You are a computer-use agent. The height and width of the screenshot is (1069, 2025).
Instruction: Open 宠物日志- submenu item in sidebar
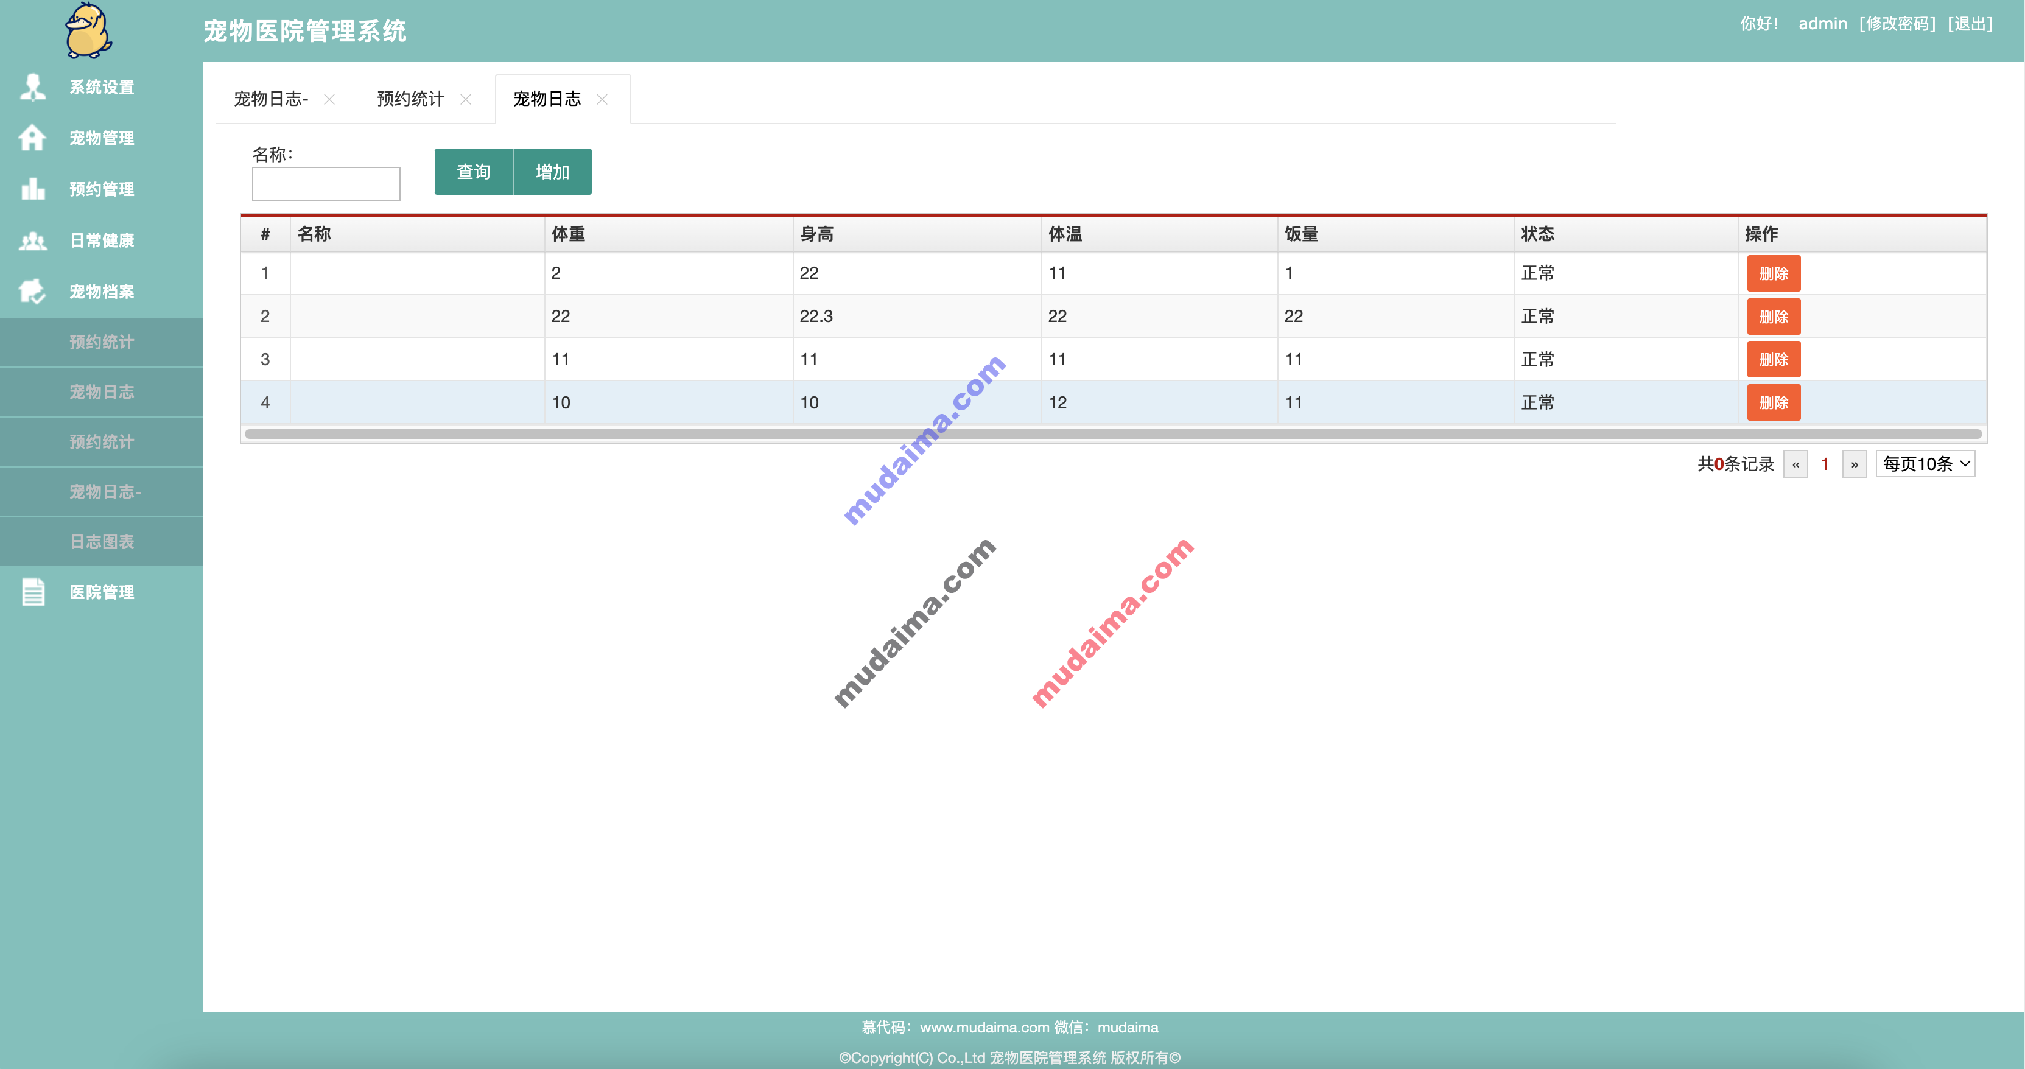[x=102, y=491]
